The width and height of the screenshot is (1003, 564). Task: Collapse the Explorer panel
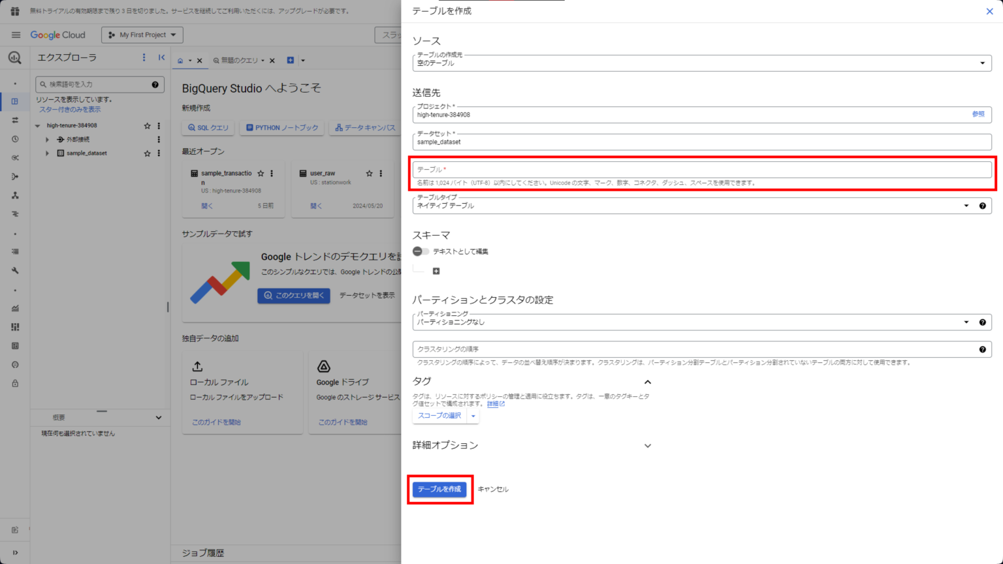point(161,57)
